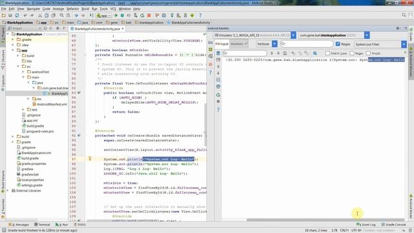
Task: Open the Refactor menu
Action: (72, 8)
